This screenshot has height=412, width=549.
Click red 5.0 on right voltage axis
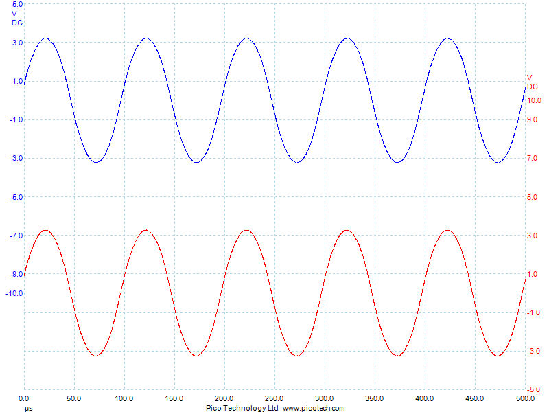(x=533, y=197)
